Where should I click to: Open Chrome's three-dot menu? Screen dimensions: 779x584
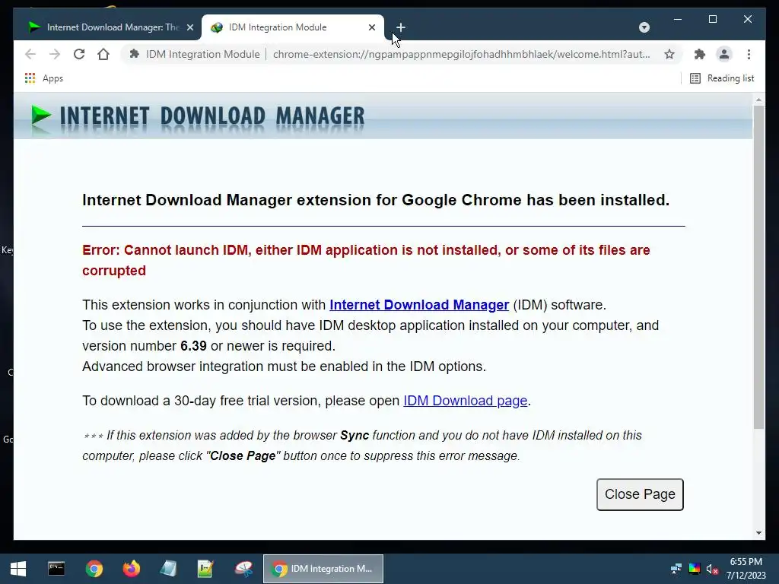point(749,54)
